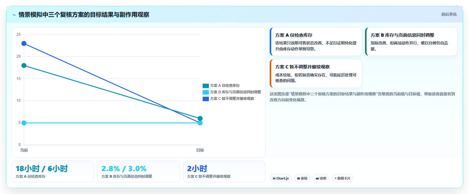Click the header title 情景模拟中三个复核方案的目标结果与副作用观察
This screenshot has height=194, width=469.
[x=84, y=15]
